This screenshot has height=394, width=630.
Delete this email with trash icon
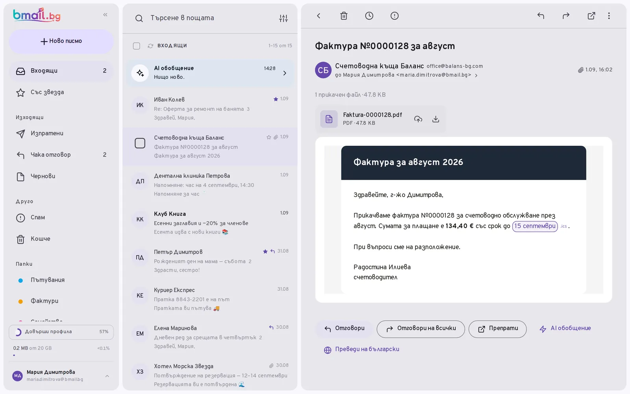pos(344,16)
